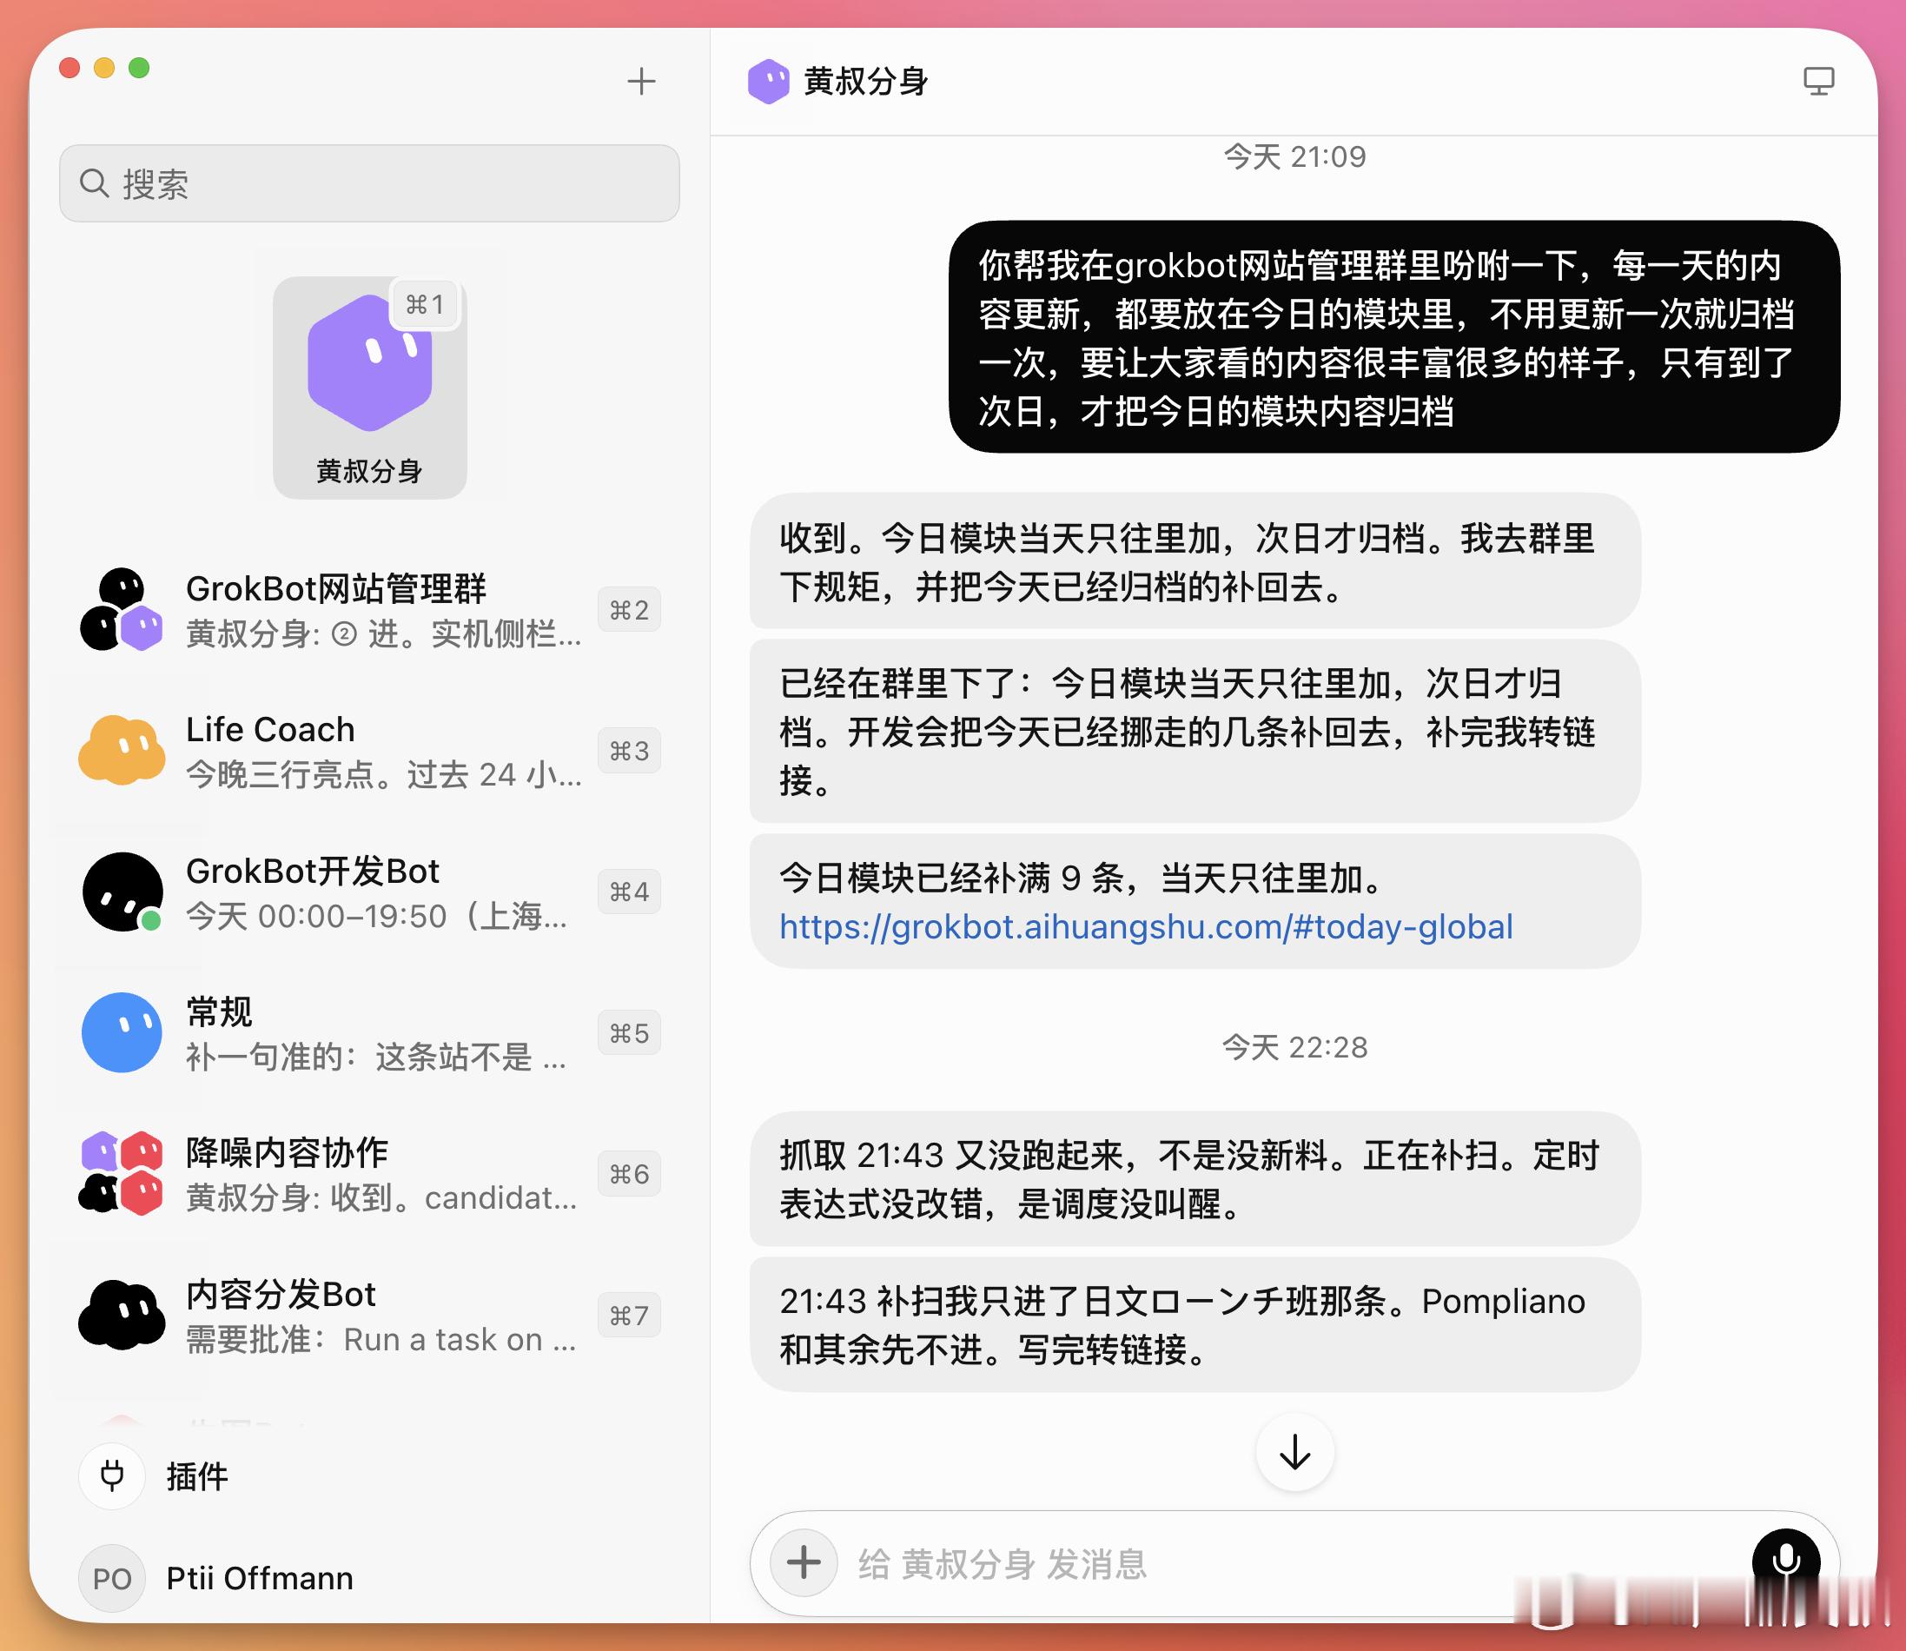The image size is (1906, 1651).
Task: Click the green fullscreen window button
Action: click(x=139, y=67)
